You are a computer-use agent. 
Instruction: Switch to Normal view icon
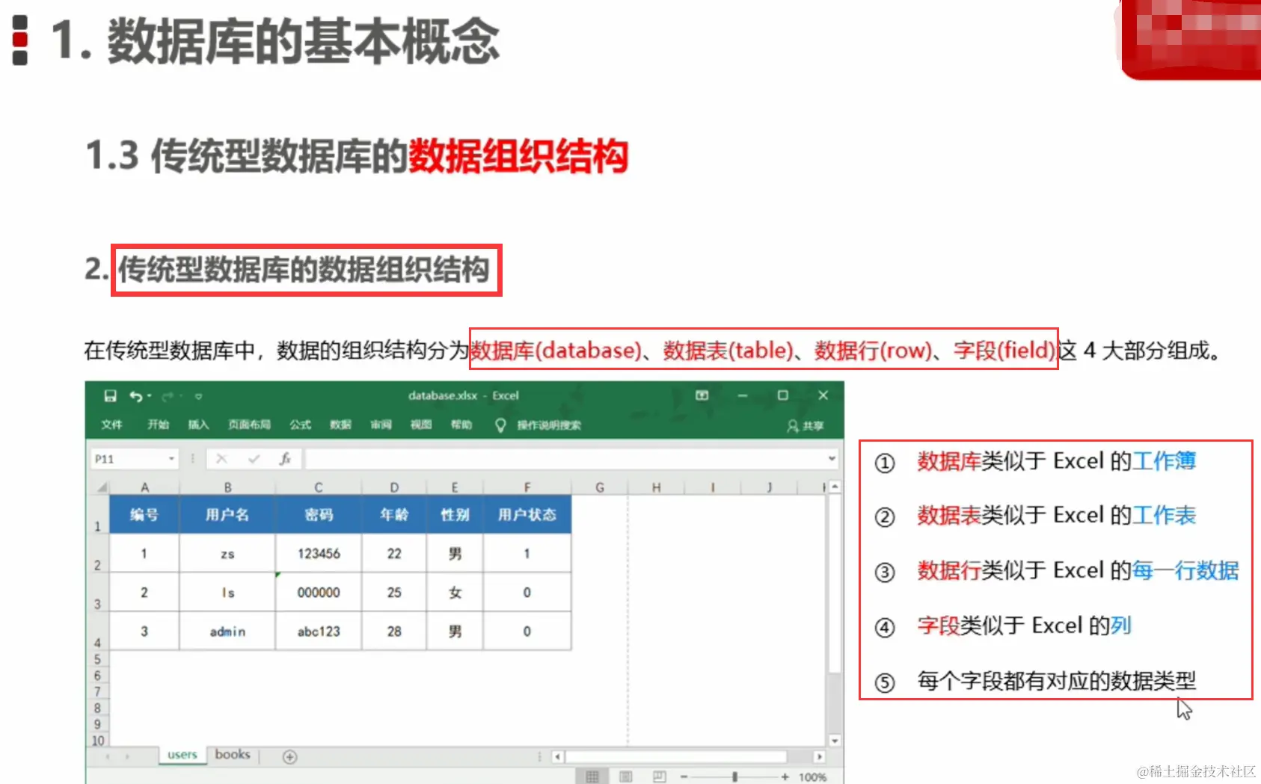click(592, 777)
